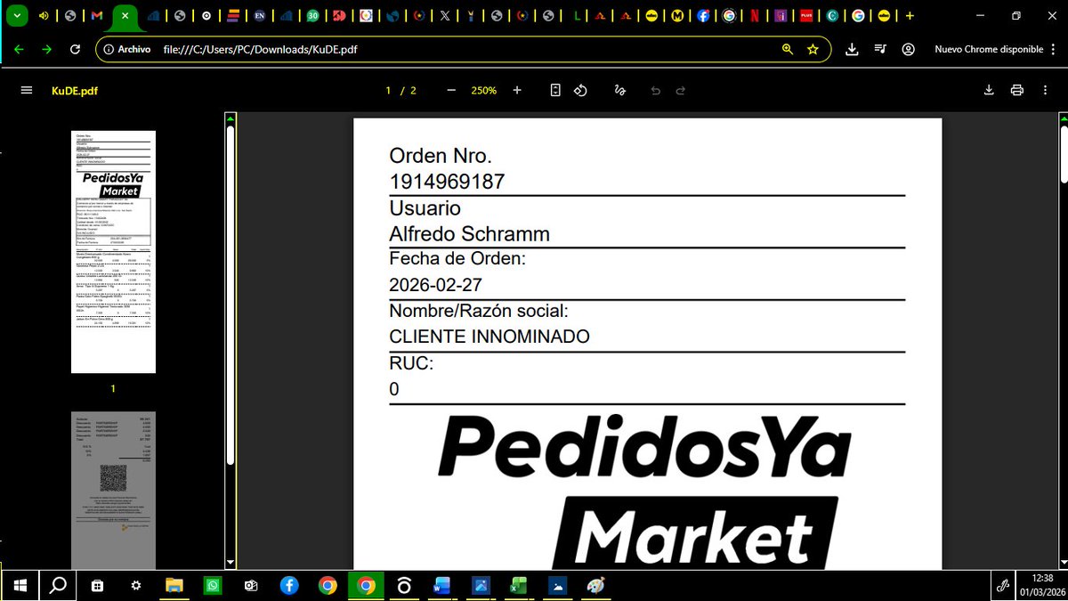Open media controls icon in Chrome toolbar
Viewport: 1068px width, 601px height.
pos(880,49)
